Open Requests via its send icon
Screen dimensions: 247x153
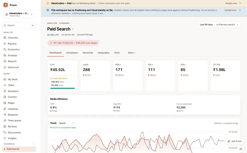5,114
